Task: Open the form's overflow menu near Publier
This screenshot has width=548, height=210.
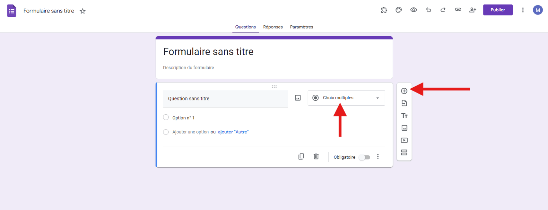Action: coord(523,10)
